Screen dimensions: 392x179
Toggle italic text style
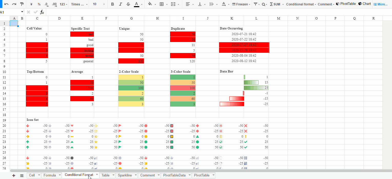click(120, 4)
